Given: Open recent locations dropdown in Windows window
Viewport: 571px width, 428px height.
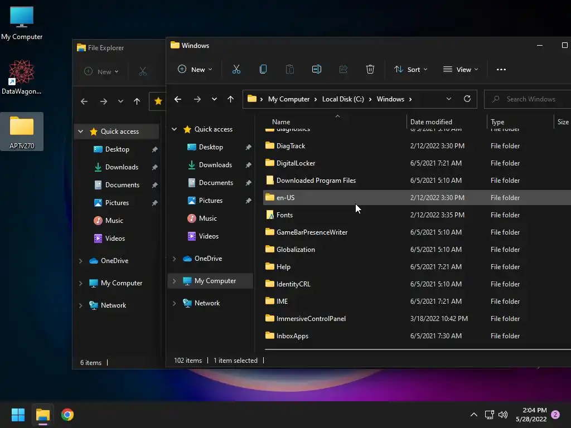Looking at the screenshot, I should [x=214, y=99].
